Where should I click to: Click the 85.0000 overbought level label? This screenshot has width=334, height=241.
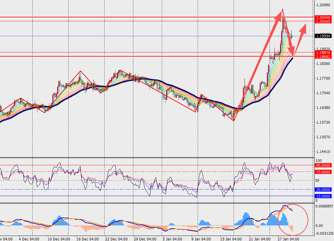coord(323,165)
